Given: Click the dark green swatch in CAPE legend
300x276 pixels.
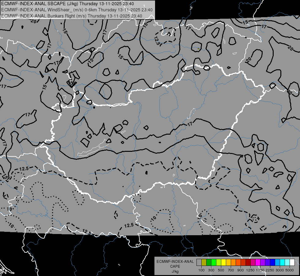Looking at the screenshot, I should (209, 263).
